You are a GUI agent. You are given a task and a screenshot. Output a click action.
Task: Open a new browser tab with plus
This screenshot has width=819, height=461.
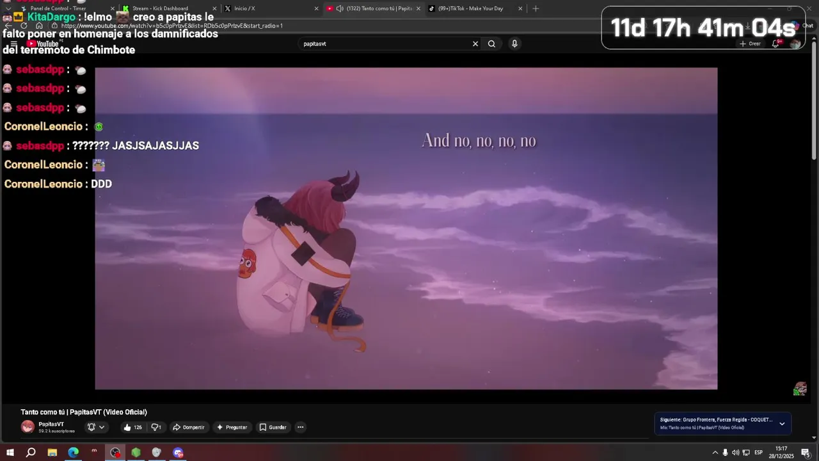click(536, 8)
